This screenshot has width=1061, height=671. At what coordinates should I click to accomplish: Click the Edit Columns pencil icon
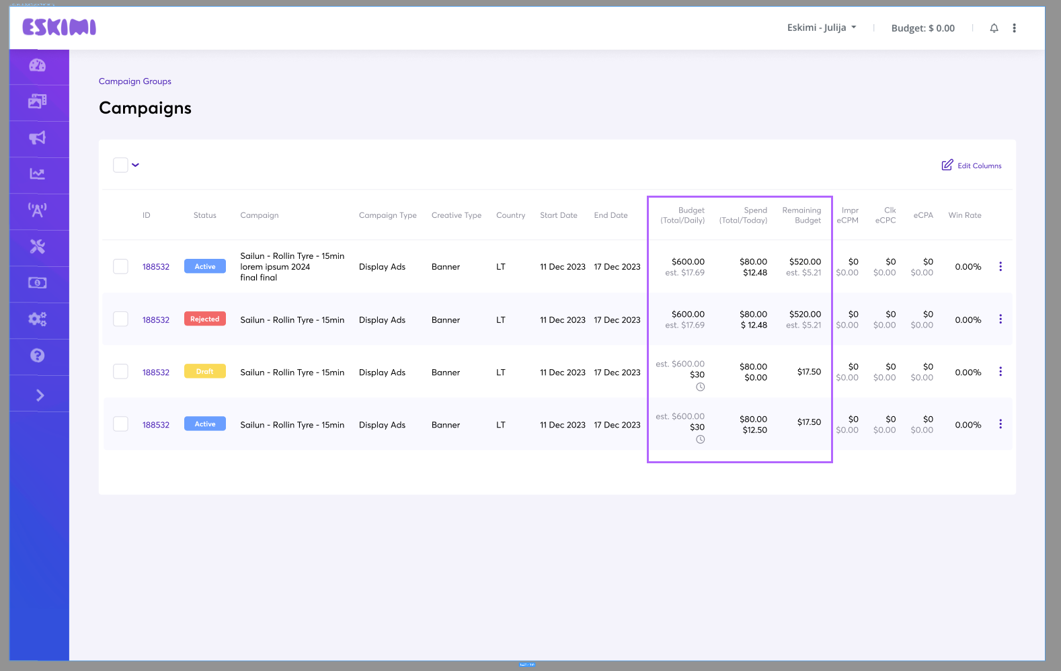[x=947, y=165]
